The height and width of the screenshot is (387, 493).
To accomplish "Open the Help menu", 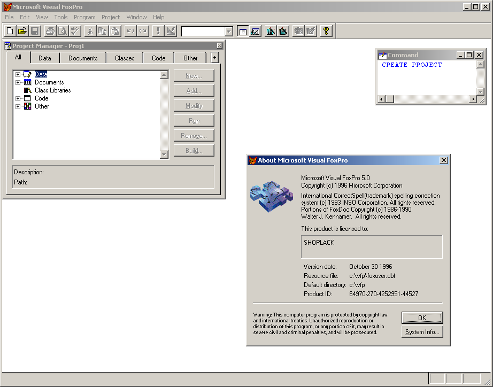I will point(158,17).
